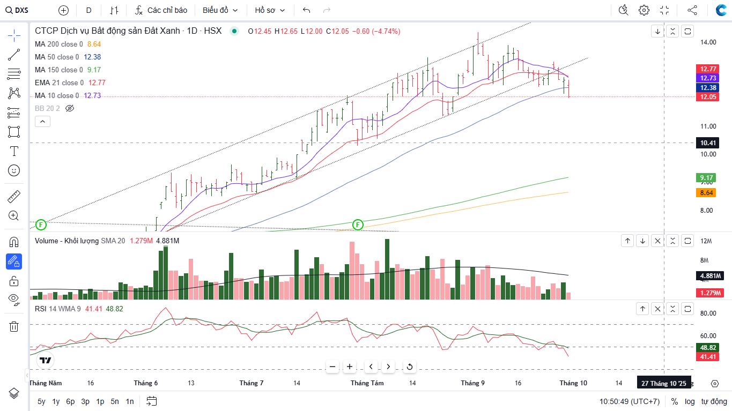Select the text annotation tool
The image size is (732, 411).
pyautogui.click(x=14, y=151)
